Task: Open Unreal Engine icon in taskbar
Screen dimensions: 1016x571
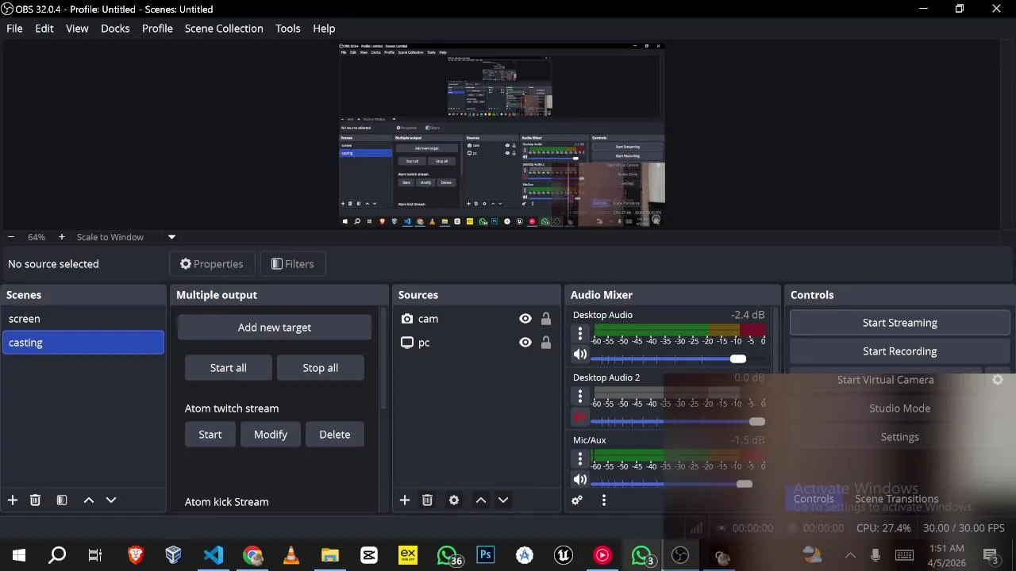Action: 564,555
